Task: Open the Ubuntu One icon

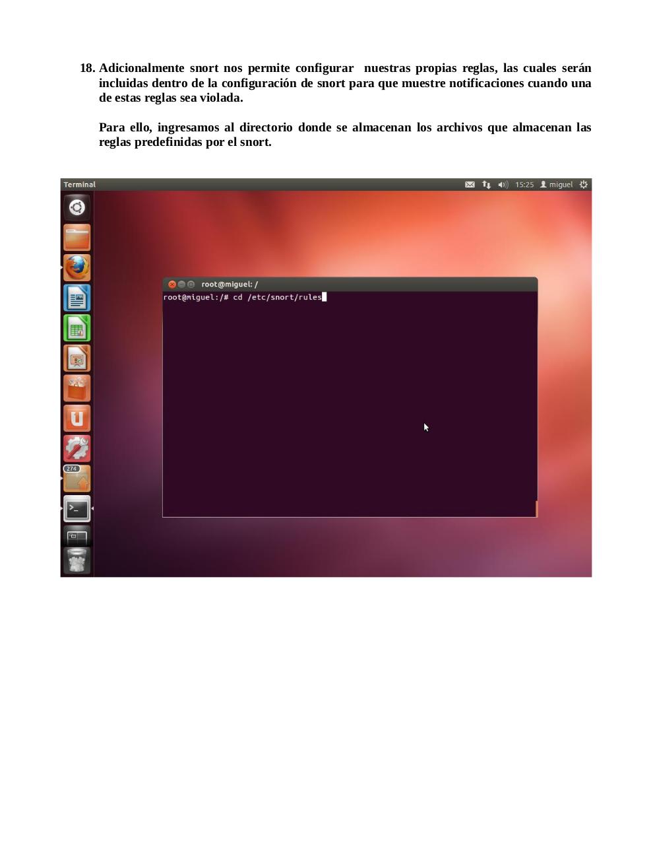Action: (77, 419)
